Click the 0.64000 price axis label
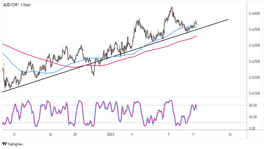The width and height of the screenshot is (265, 149). point(254,14)
